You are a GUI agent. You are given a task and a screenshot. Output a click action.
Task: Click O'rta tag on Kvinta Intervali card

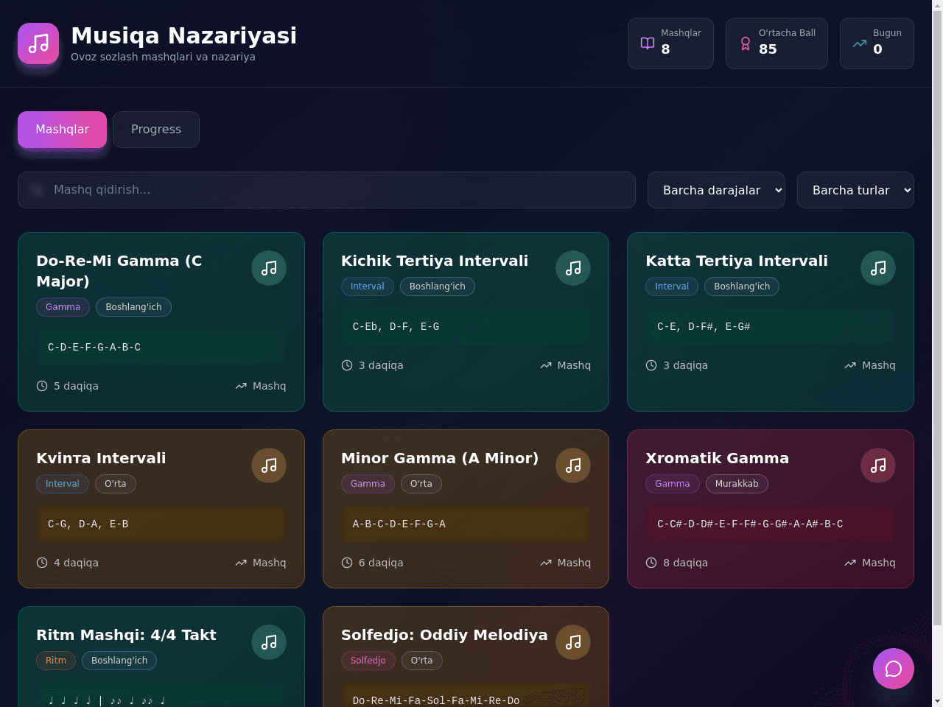coord(116,484)
